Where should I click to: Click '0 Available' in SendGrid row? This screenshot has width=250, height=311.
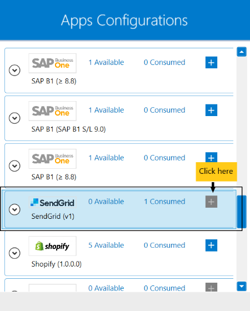[x=106, y=202]
